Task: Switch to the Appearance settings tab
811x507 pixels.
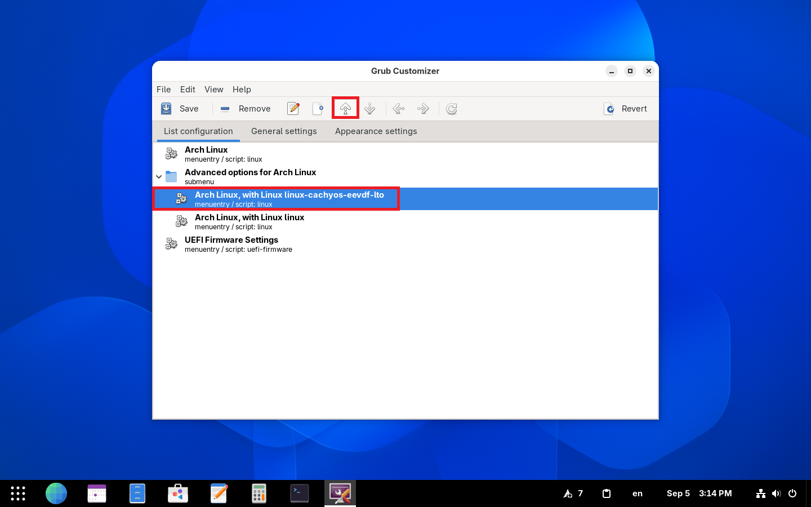Action: 376,131
